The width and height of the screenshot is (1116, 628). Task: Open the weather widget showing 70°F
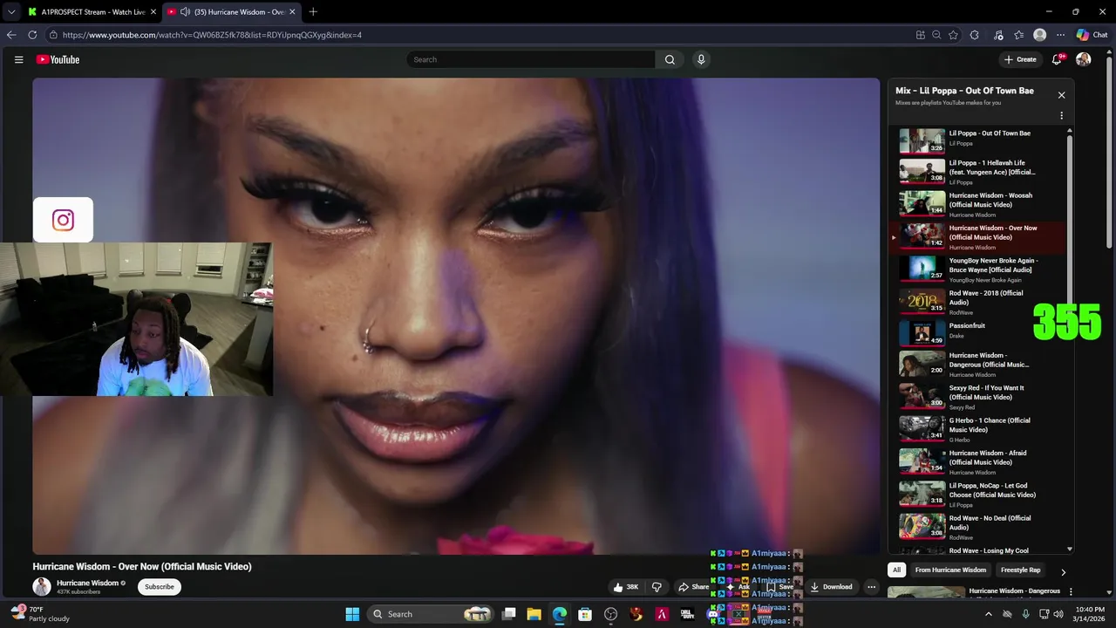click(x=40, y=614)
